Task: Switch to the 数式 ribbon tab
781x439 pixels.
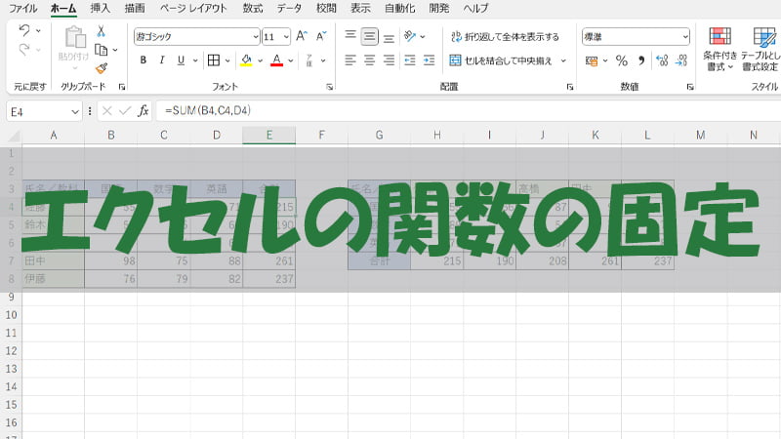Action: (x=252, y=8)
